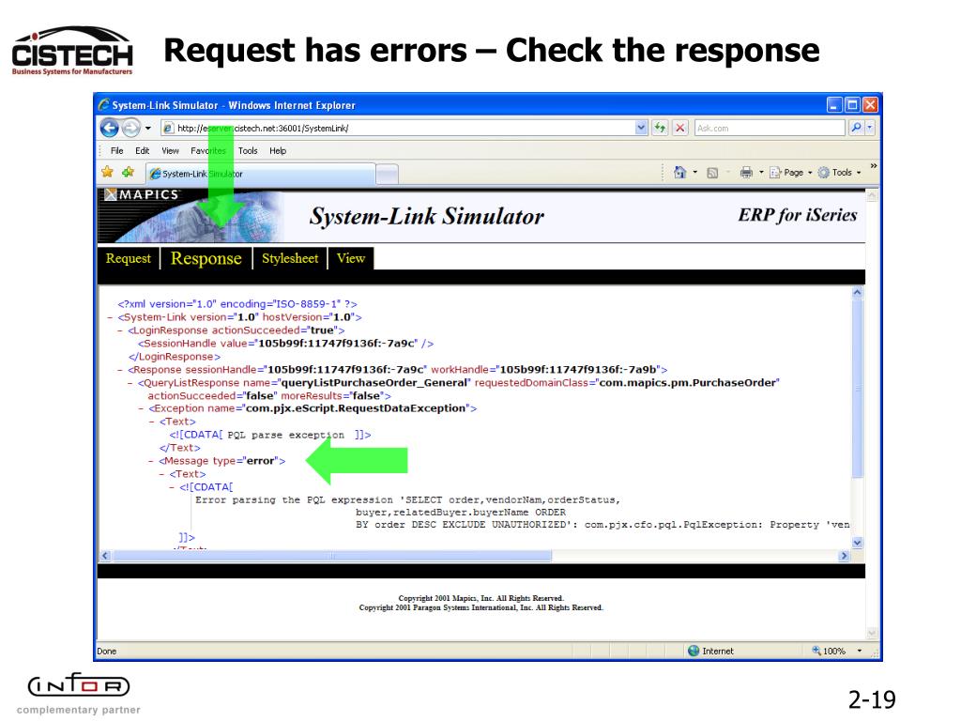
Task: Click the Ask.com search box
Action: pos(770,128)
